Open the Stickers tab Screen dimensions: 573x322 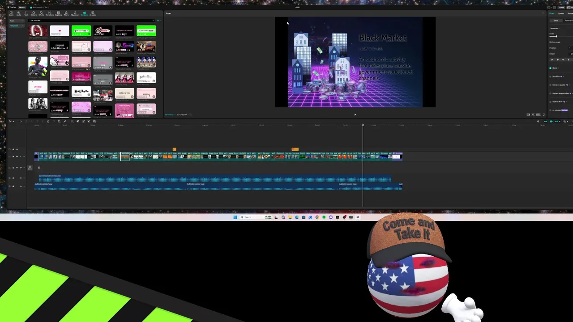coord(34,13)
